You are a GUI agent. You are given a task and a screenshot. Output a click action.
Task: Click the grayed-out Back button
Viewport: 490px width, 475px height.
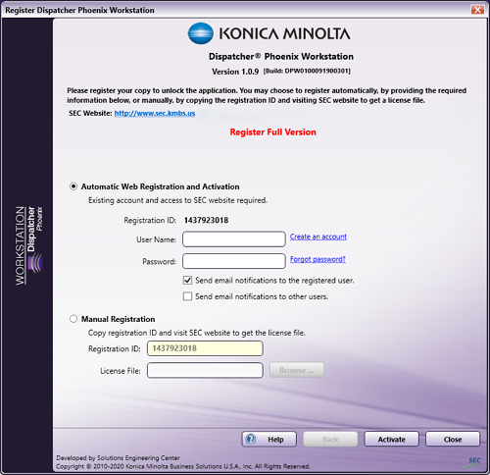tap(330, 439)
